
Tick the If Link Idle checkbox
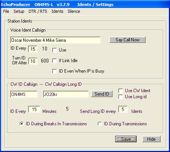(x=54, y=61)
